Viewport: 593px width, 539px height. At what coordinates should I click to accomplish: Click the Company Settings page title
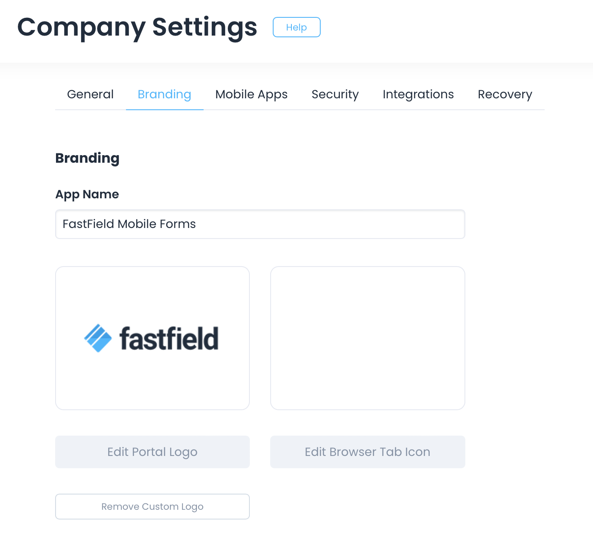click(137, 27)
